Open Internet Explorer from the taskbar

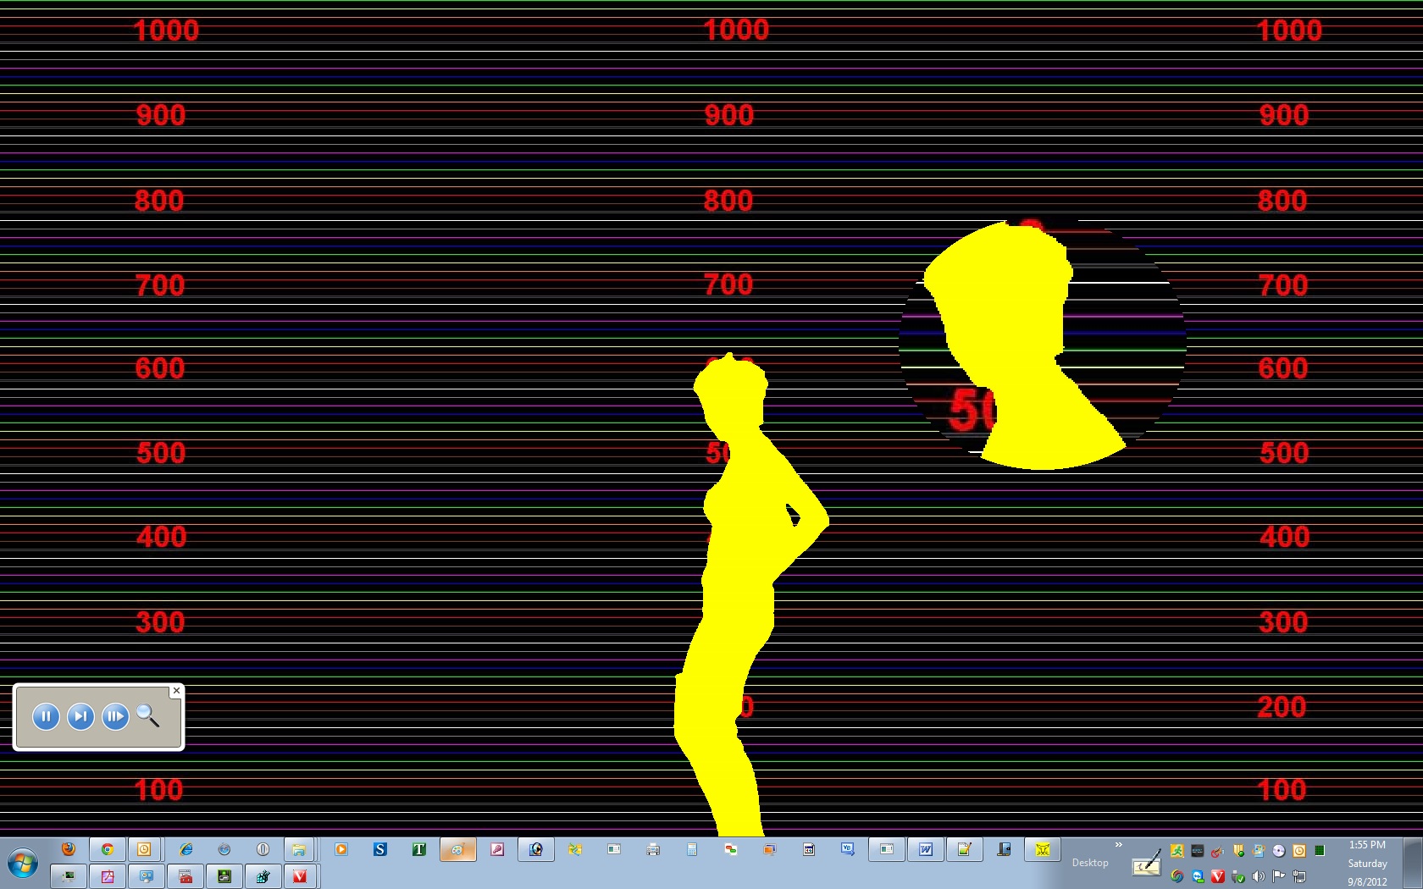(x=185, y=849)
